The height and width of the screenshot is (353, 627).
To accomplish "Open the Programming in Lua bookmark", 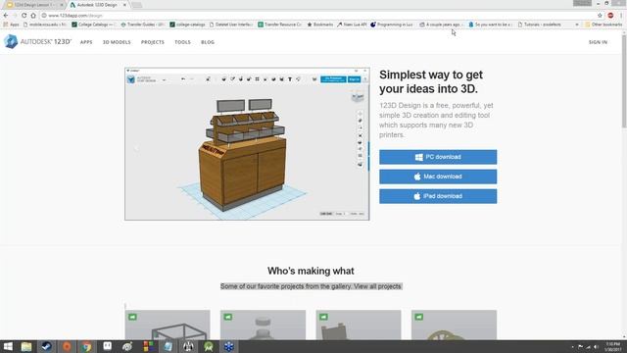I will [x=392, y=25].
